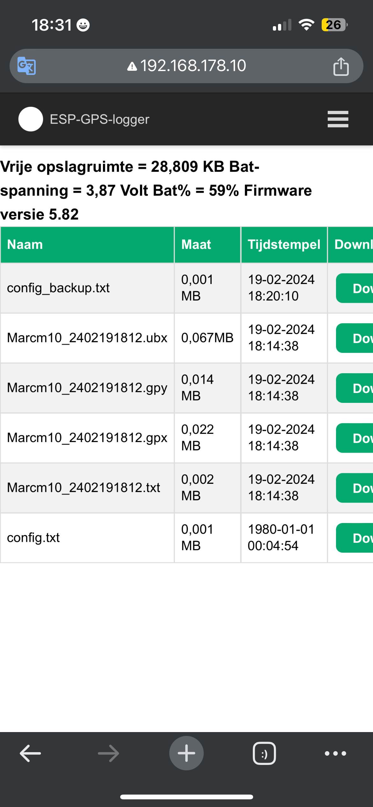Tap the ESP-GPS-logger title link
Image resolution: width=373 pixels, height=807 pixels.
(99, 119)
